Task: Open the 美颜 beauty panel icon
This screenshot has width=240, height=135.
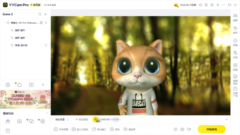Action: [x=235, y=17]
